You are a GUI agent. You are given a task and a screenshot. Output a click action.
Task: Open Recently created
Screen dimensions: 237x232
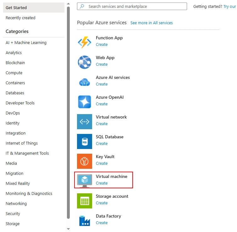click(20, 18)
